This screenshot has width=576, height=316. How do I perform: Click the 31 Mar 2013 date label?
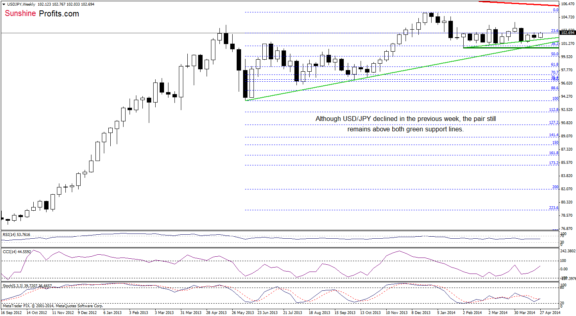(x=190, y=312)
